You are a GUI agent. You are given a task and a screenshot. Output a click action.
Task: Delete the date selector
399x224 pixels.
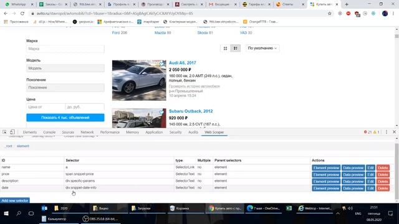[383, 189]
